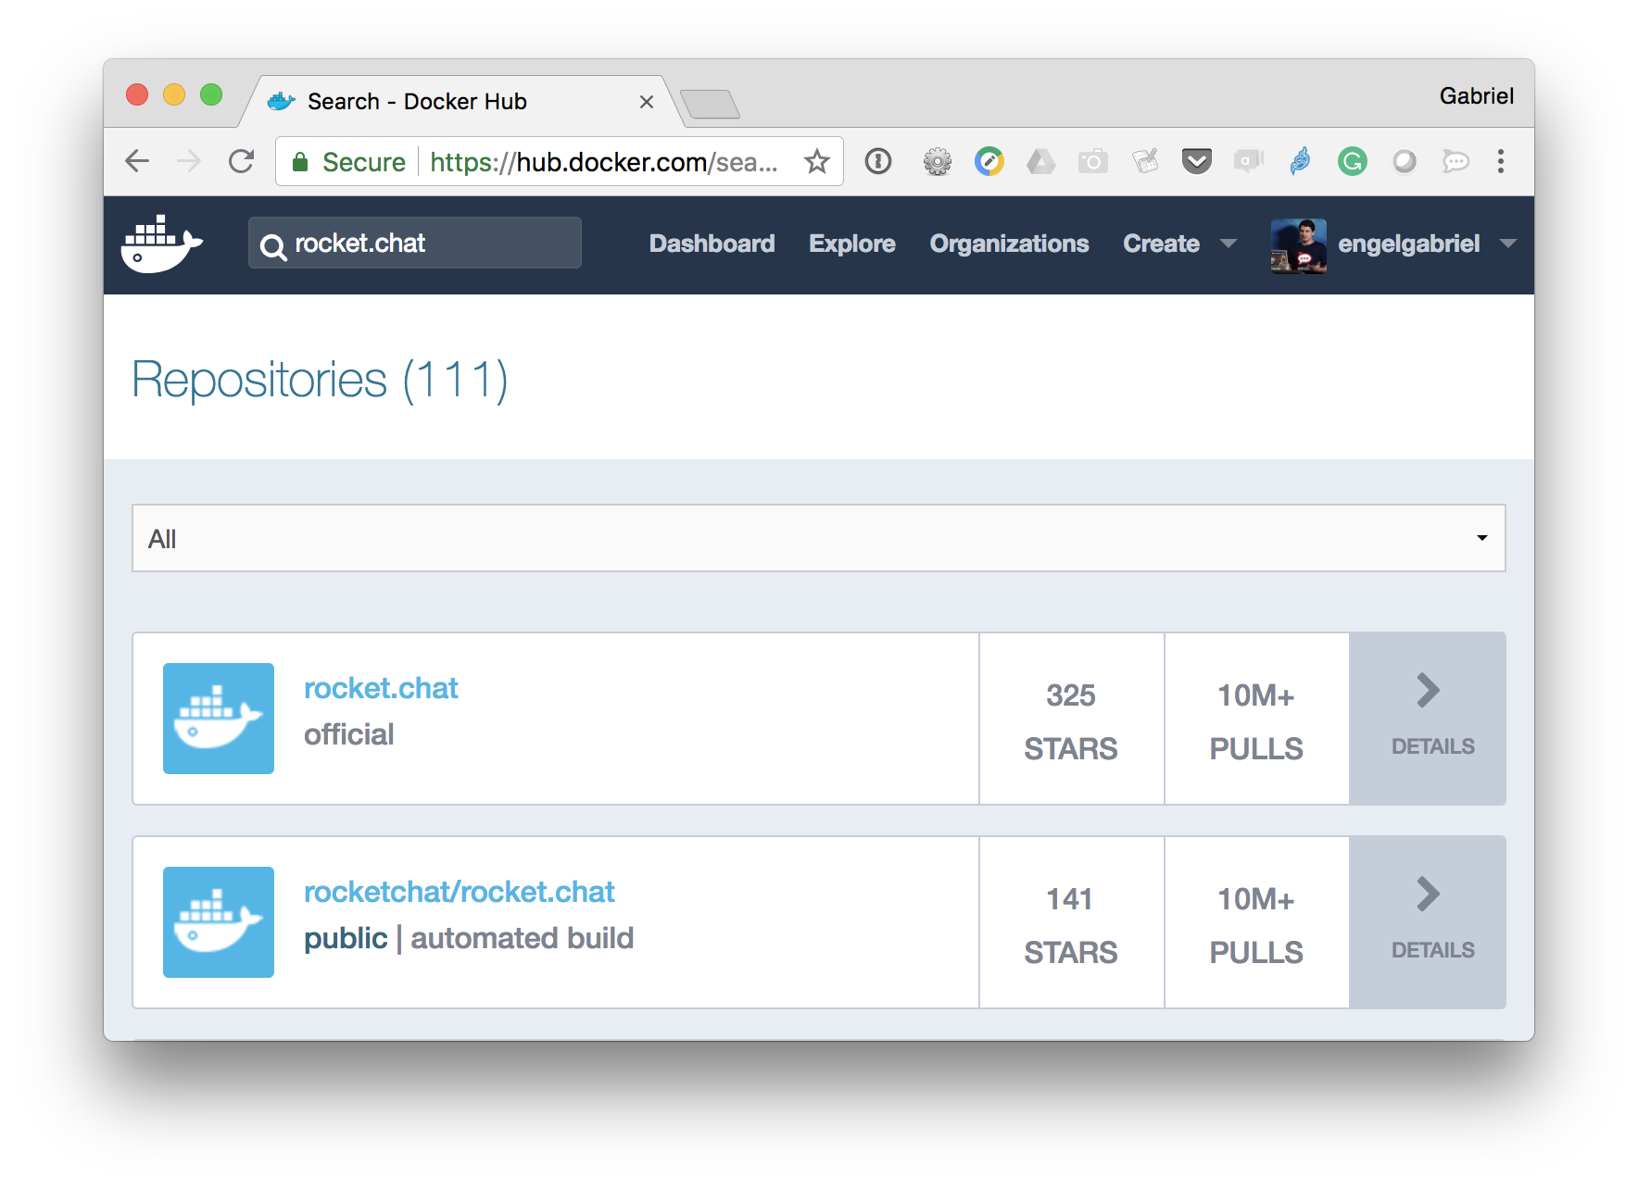Screen dimensions: 1638x1189
Task: Click the grey screen-cast extension icon
Action: [1249, 162]
